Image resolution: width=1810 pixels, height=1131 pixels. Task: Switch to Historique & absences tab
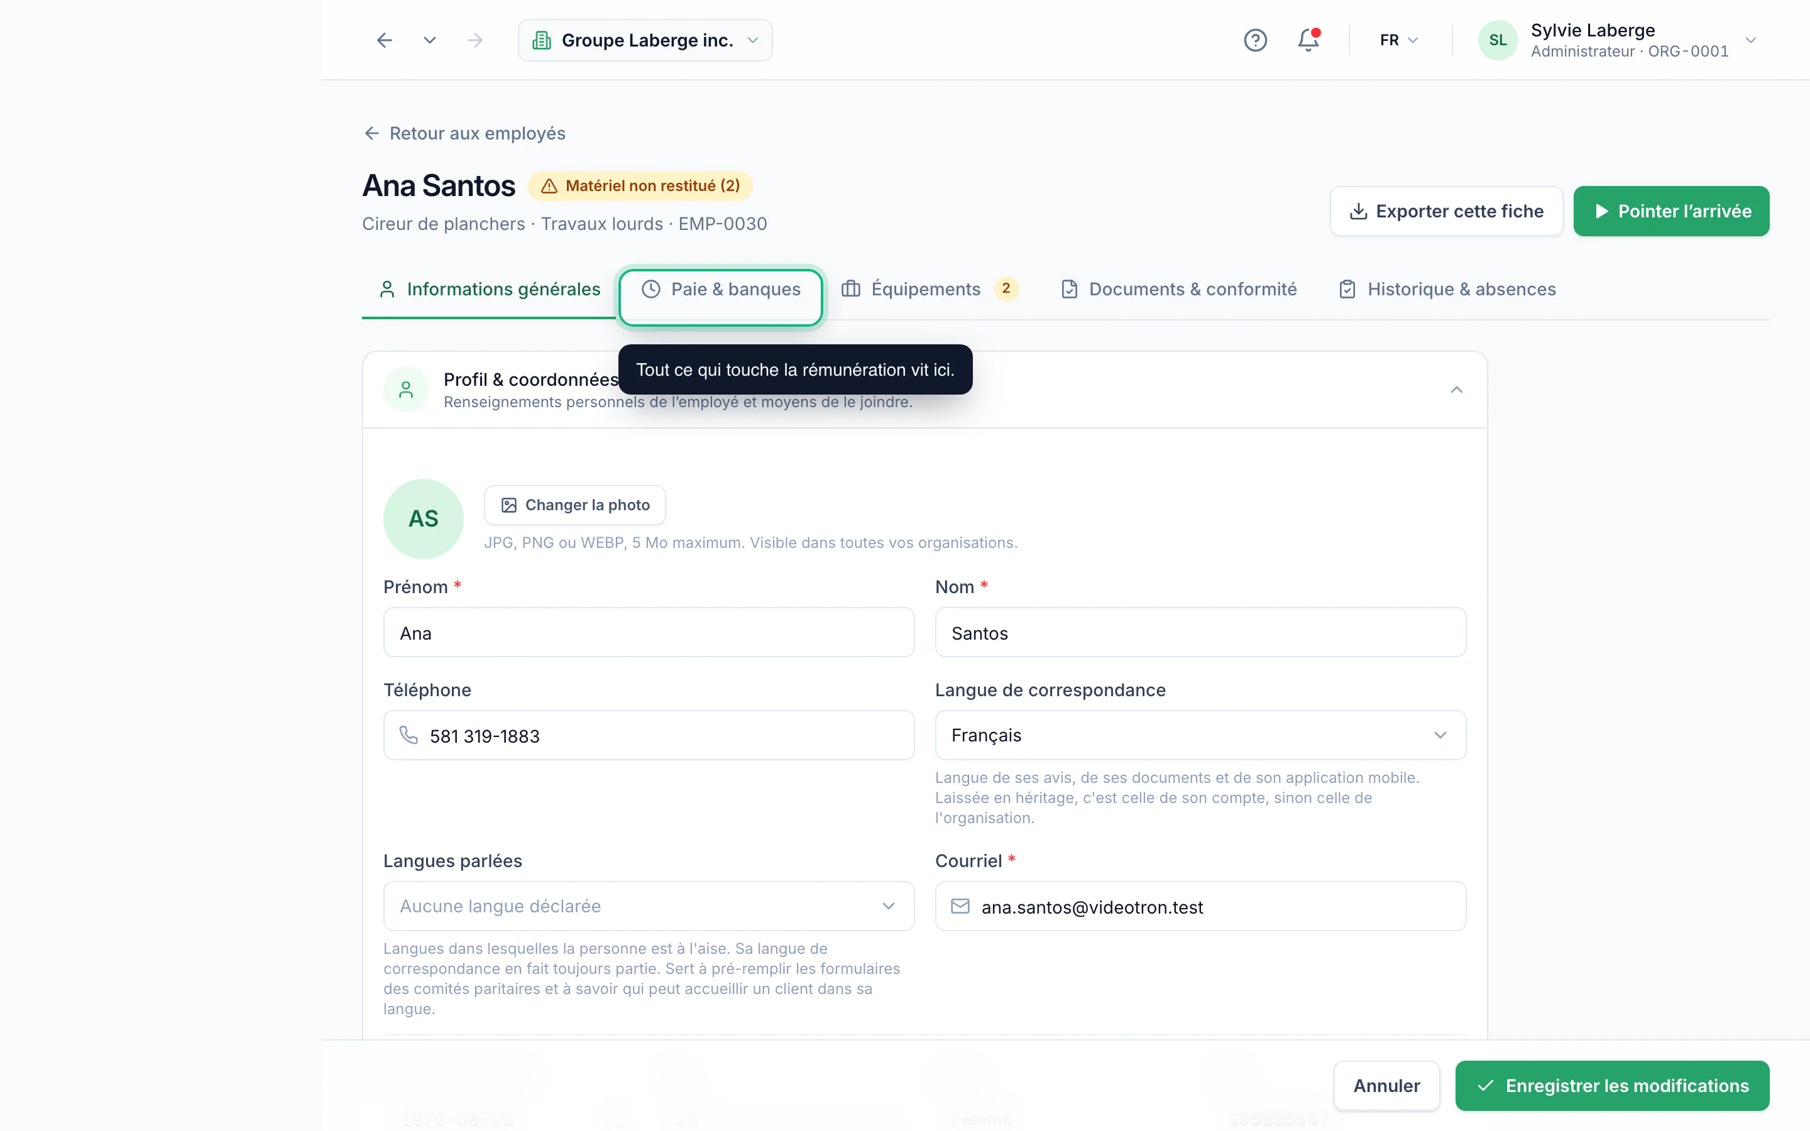[1447, 290]
